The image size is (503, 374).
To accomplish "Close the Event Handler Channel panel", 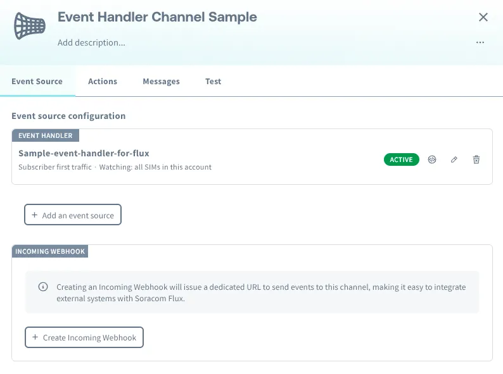I will tap(483, 17).
